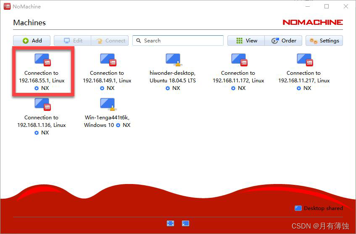The height and width of the screenshot is (234, 356).
Task: Minimize the NoMachine window
Action: click(308, 6)
